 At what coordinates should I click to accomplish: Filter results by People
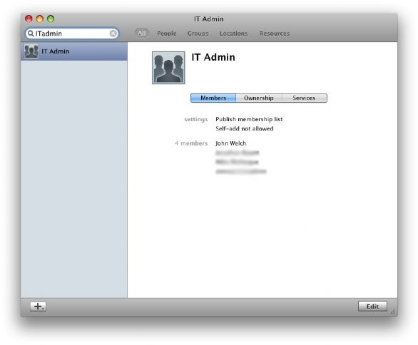(167, 34)
